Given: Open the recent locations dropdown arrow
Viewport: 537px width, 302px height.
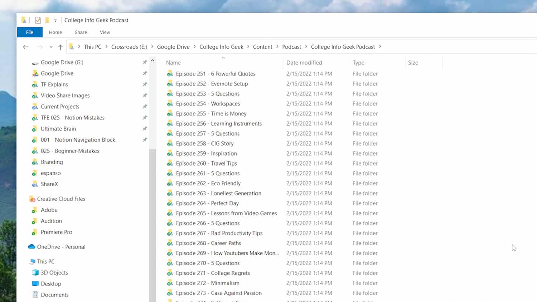Looking at the screenshot, I should [51, 47].
